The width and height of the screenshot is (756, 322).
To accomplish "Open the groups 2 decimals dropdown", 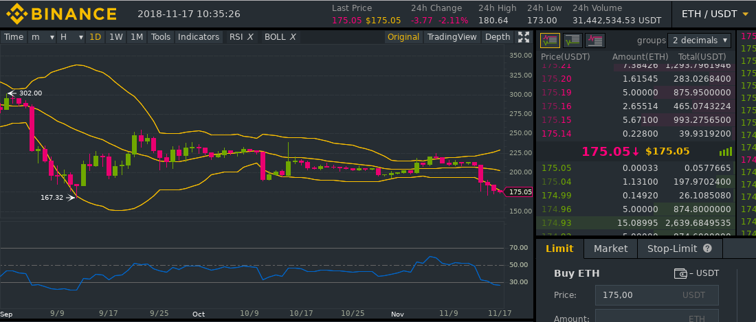I will pos(699,41).
